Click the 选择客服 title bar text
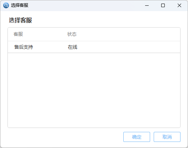This screenshot has height=148, width=188. (x=20, y=5)
